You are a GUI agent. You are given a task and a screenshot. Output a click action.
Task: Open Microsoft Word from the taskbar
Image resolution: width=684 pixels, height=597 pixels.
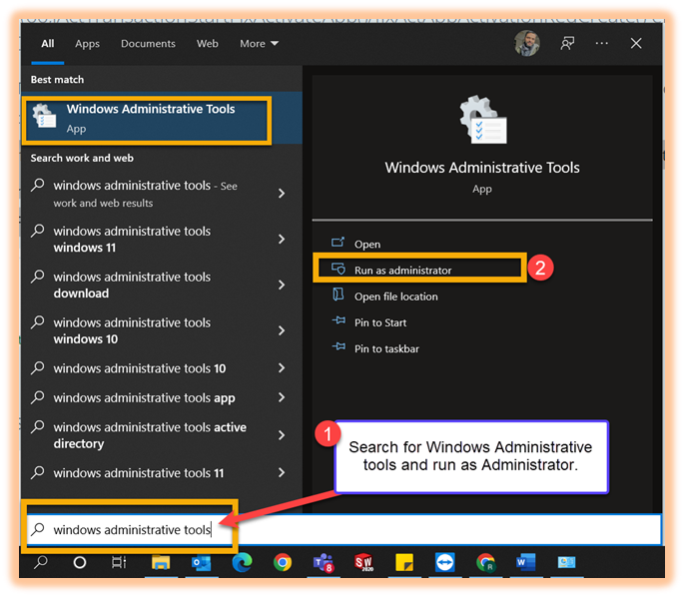tap(525, 563)
